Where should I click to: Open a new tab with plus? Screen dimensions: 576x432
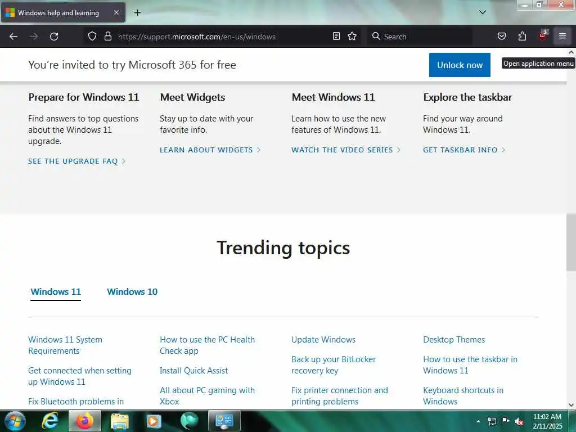coord(137,13)
